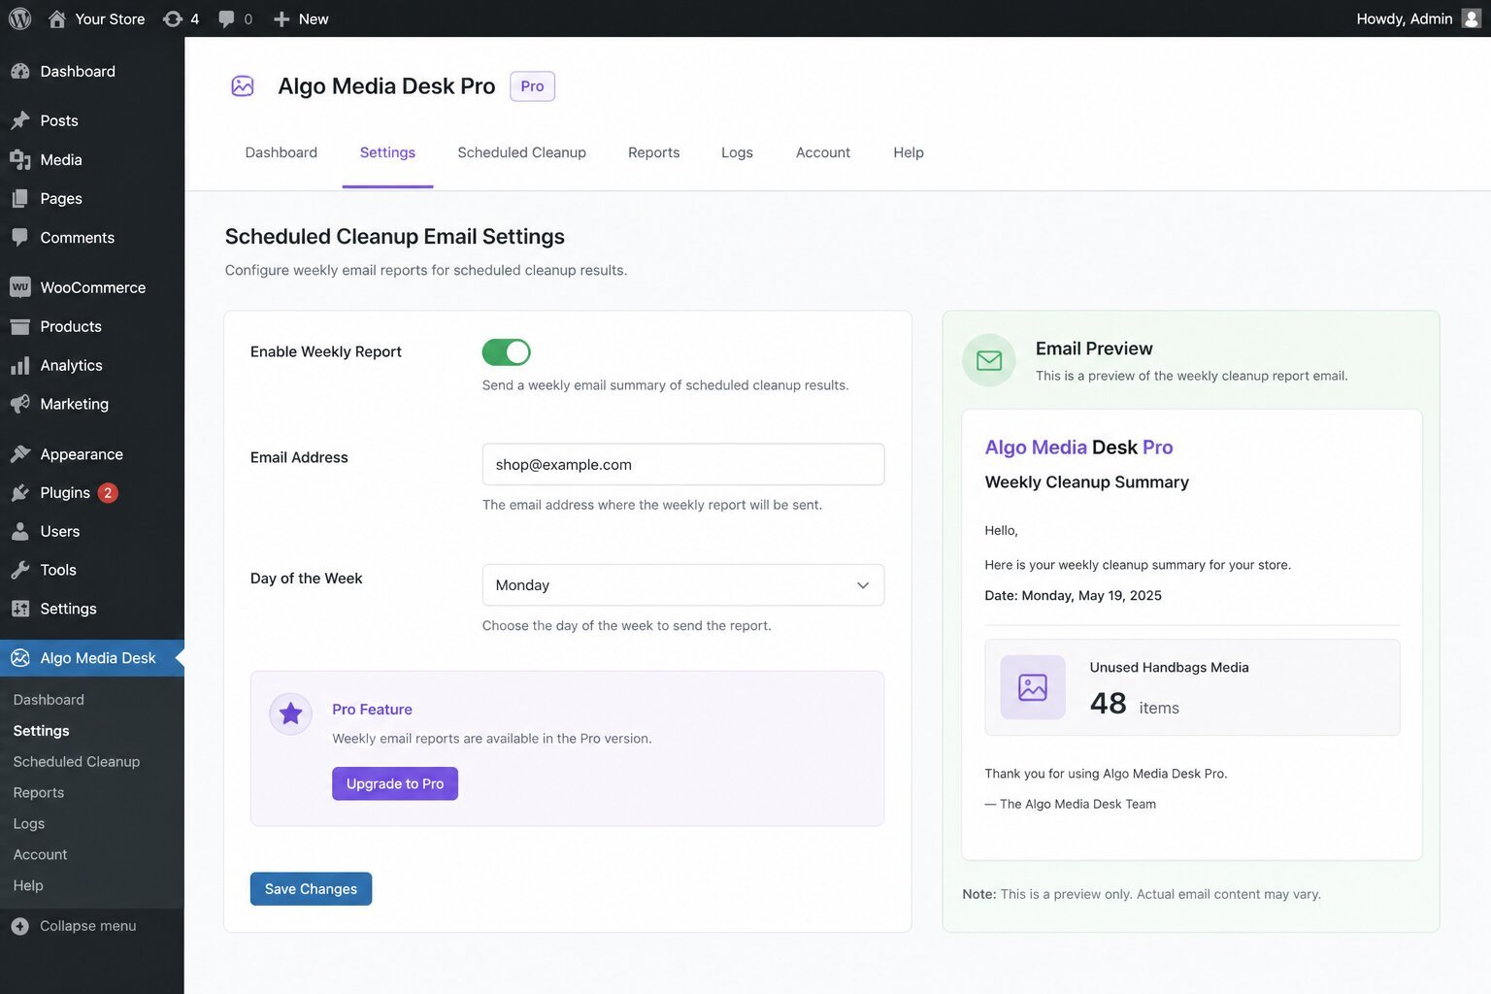Open Dashboard in Algo Media Desk submenu
Image resolution: width=1491 pixels, height=994 pixels.
click(49, 699)
